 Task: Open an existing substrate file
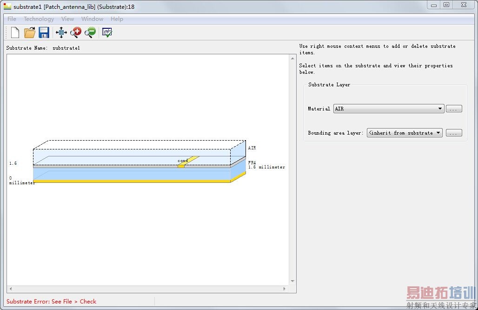pyautogui.click(x=30, y=32)
